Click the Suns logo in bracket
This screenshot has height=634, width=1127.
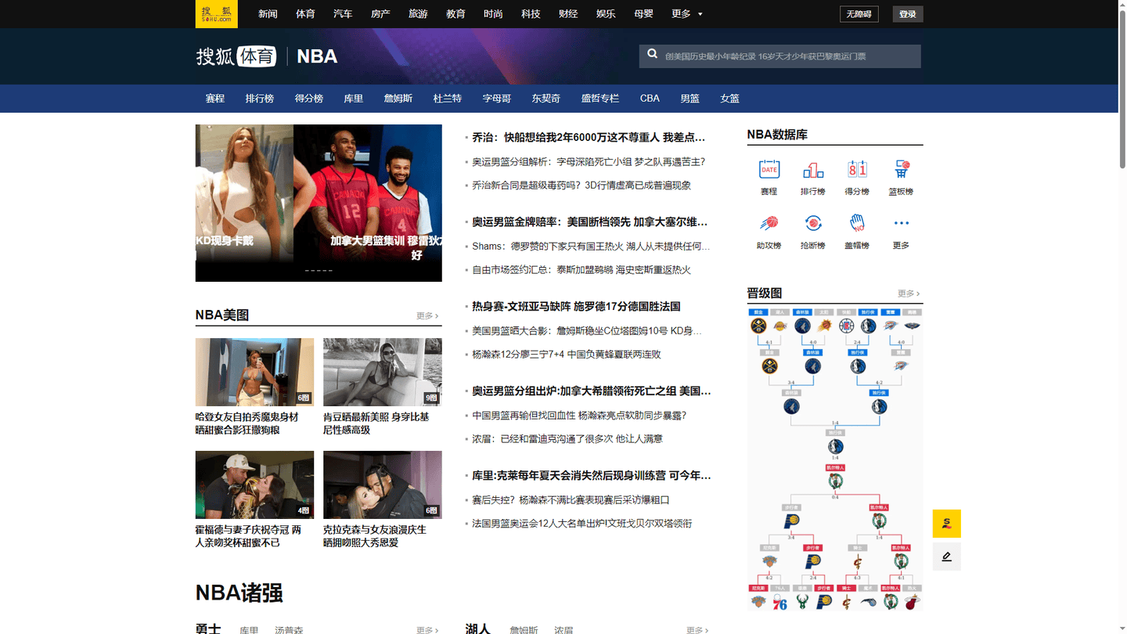824,326
